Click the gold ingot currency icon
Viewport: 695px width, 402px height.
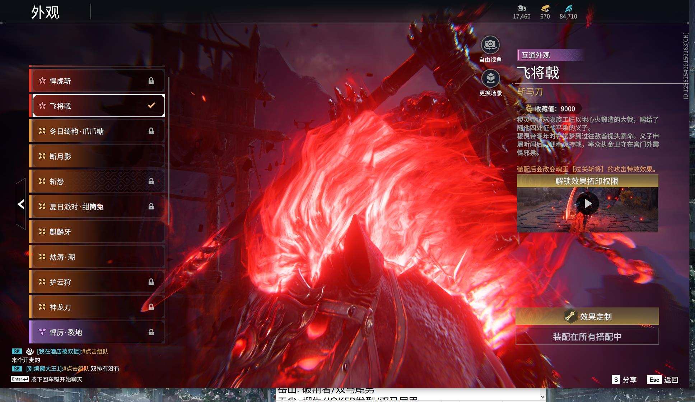point(545,8)
